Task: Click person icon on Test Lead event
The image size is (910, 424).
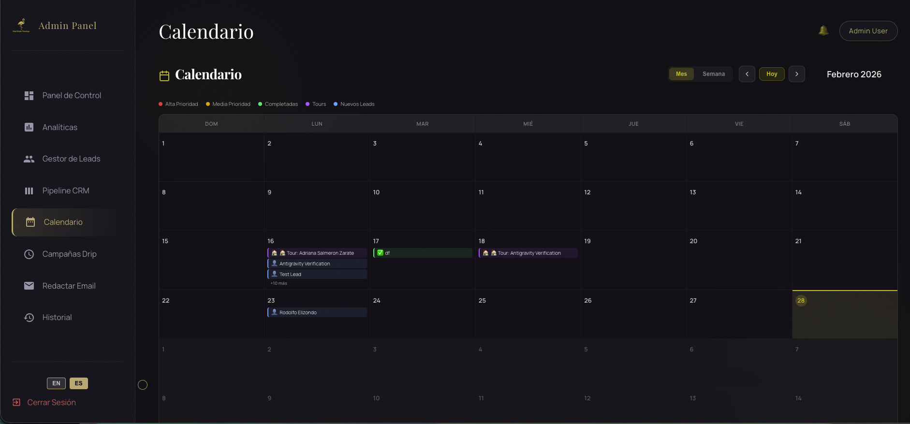Action: (x=274, y=274)
